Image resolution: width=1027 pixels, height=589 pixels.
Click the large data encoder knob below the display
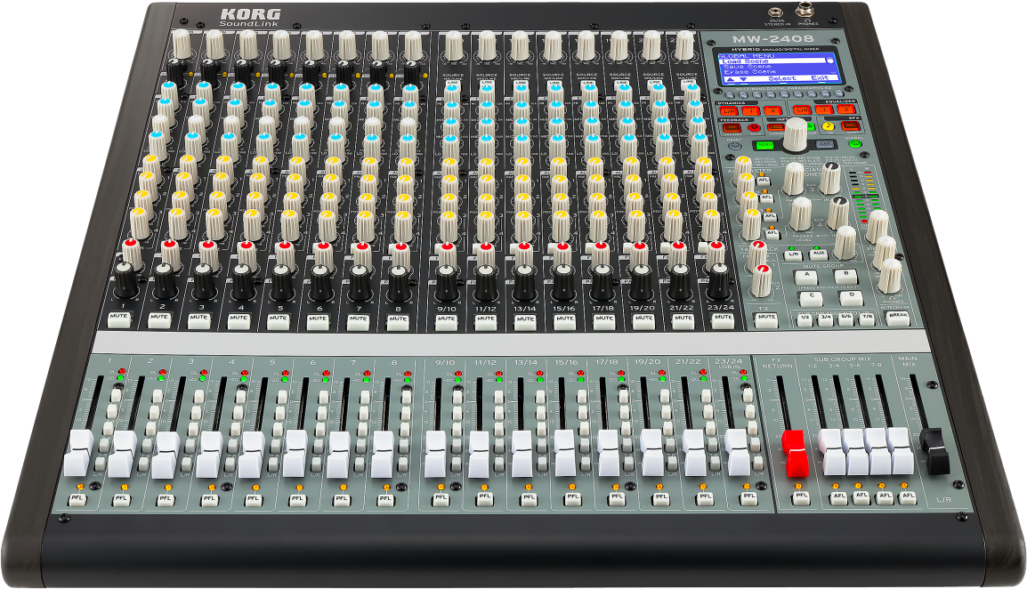795,133
